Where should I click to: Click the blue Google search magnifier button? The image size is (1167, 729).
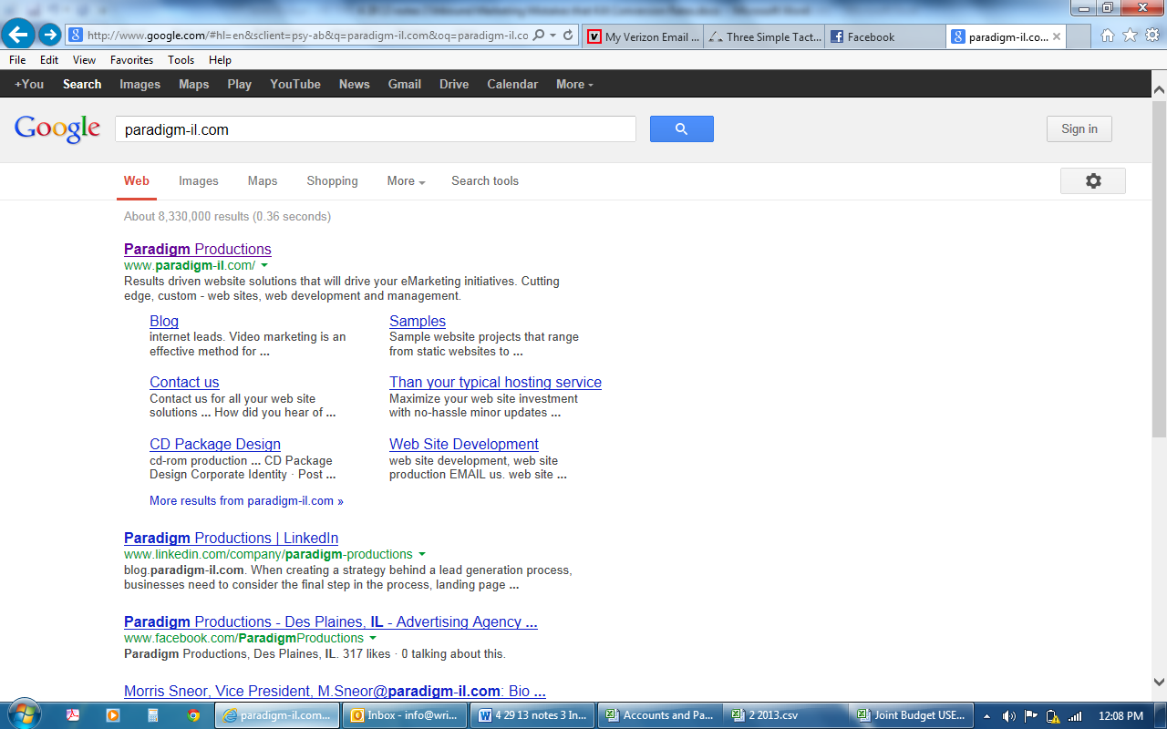point(681,129)
